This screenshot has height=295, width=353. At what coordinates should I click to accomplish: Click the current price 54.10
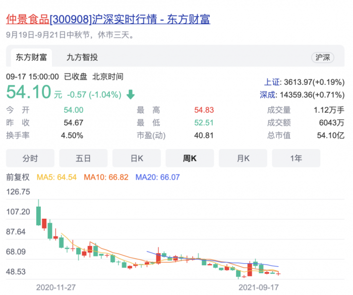pos(29,92)
